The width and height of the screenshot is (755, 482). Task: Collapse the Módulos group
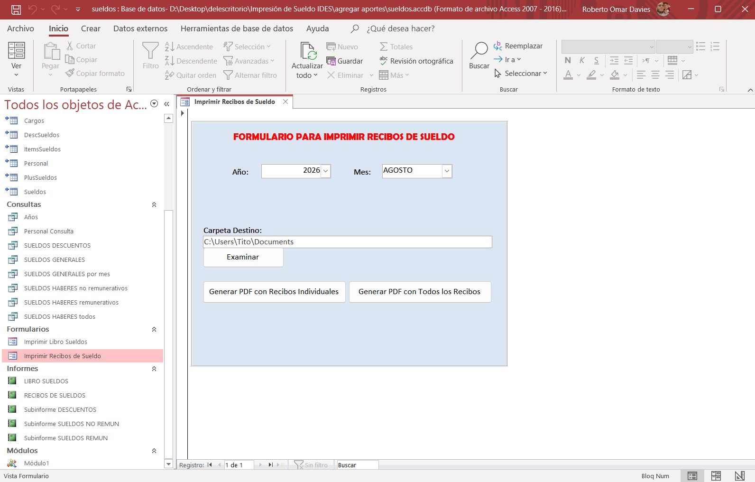click(154, 451)
